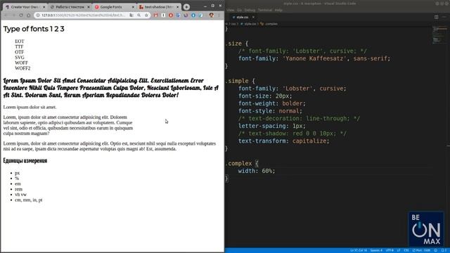The width and height of the screenshot is (450, 253).
Task: Open the red Gmail extension icon
Action: tap(156, 15)
